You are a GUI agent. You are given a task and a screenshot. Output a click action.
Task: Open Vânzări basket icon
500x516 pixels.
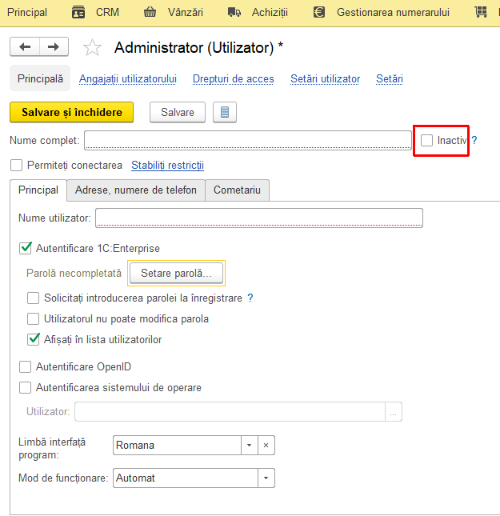pos(150,13)
